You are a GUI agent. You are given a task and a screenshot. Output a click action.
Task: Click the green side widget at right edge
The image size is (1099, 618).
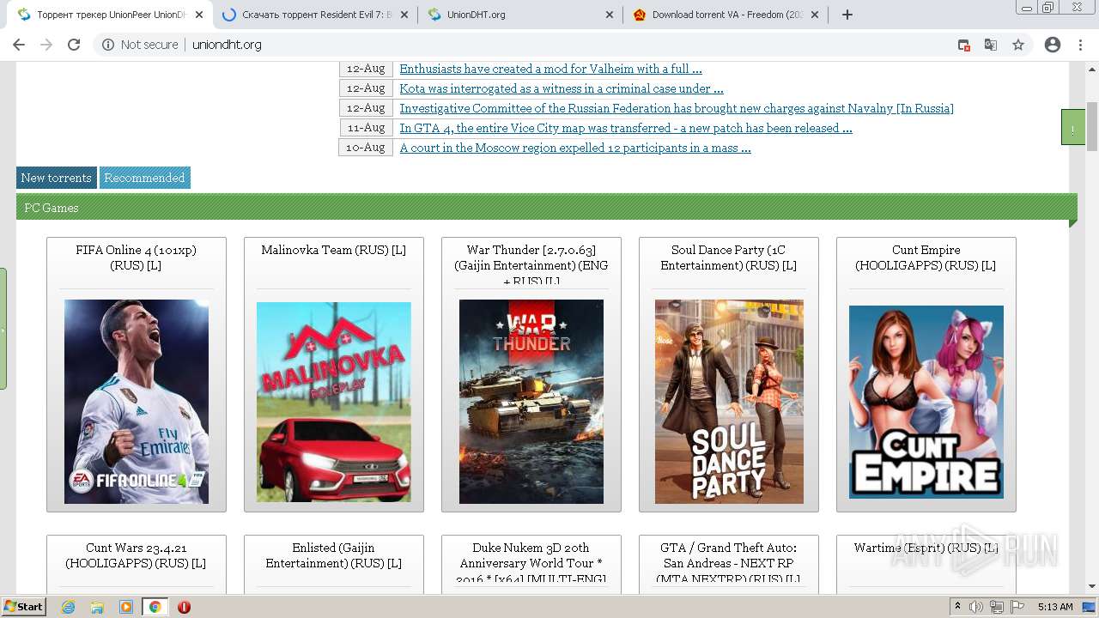pos(1073,127)
